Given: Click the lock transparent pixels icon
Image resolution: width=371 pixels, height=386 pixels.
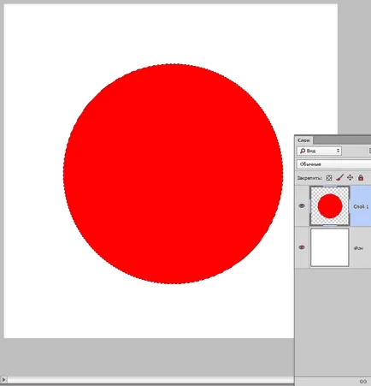Looking at the screenshot, I should tap(329, 178).
